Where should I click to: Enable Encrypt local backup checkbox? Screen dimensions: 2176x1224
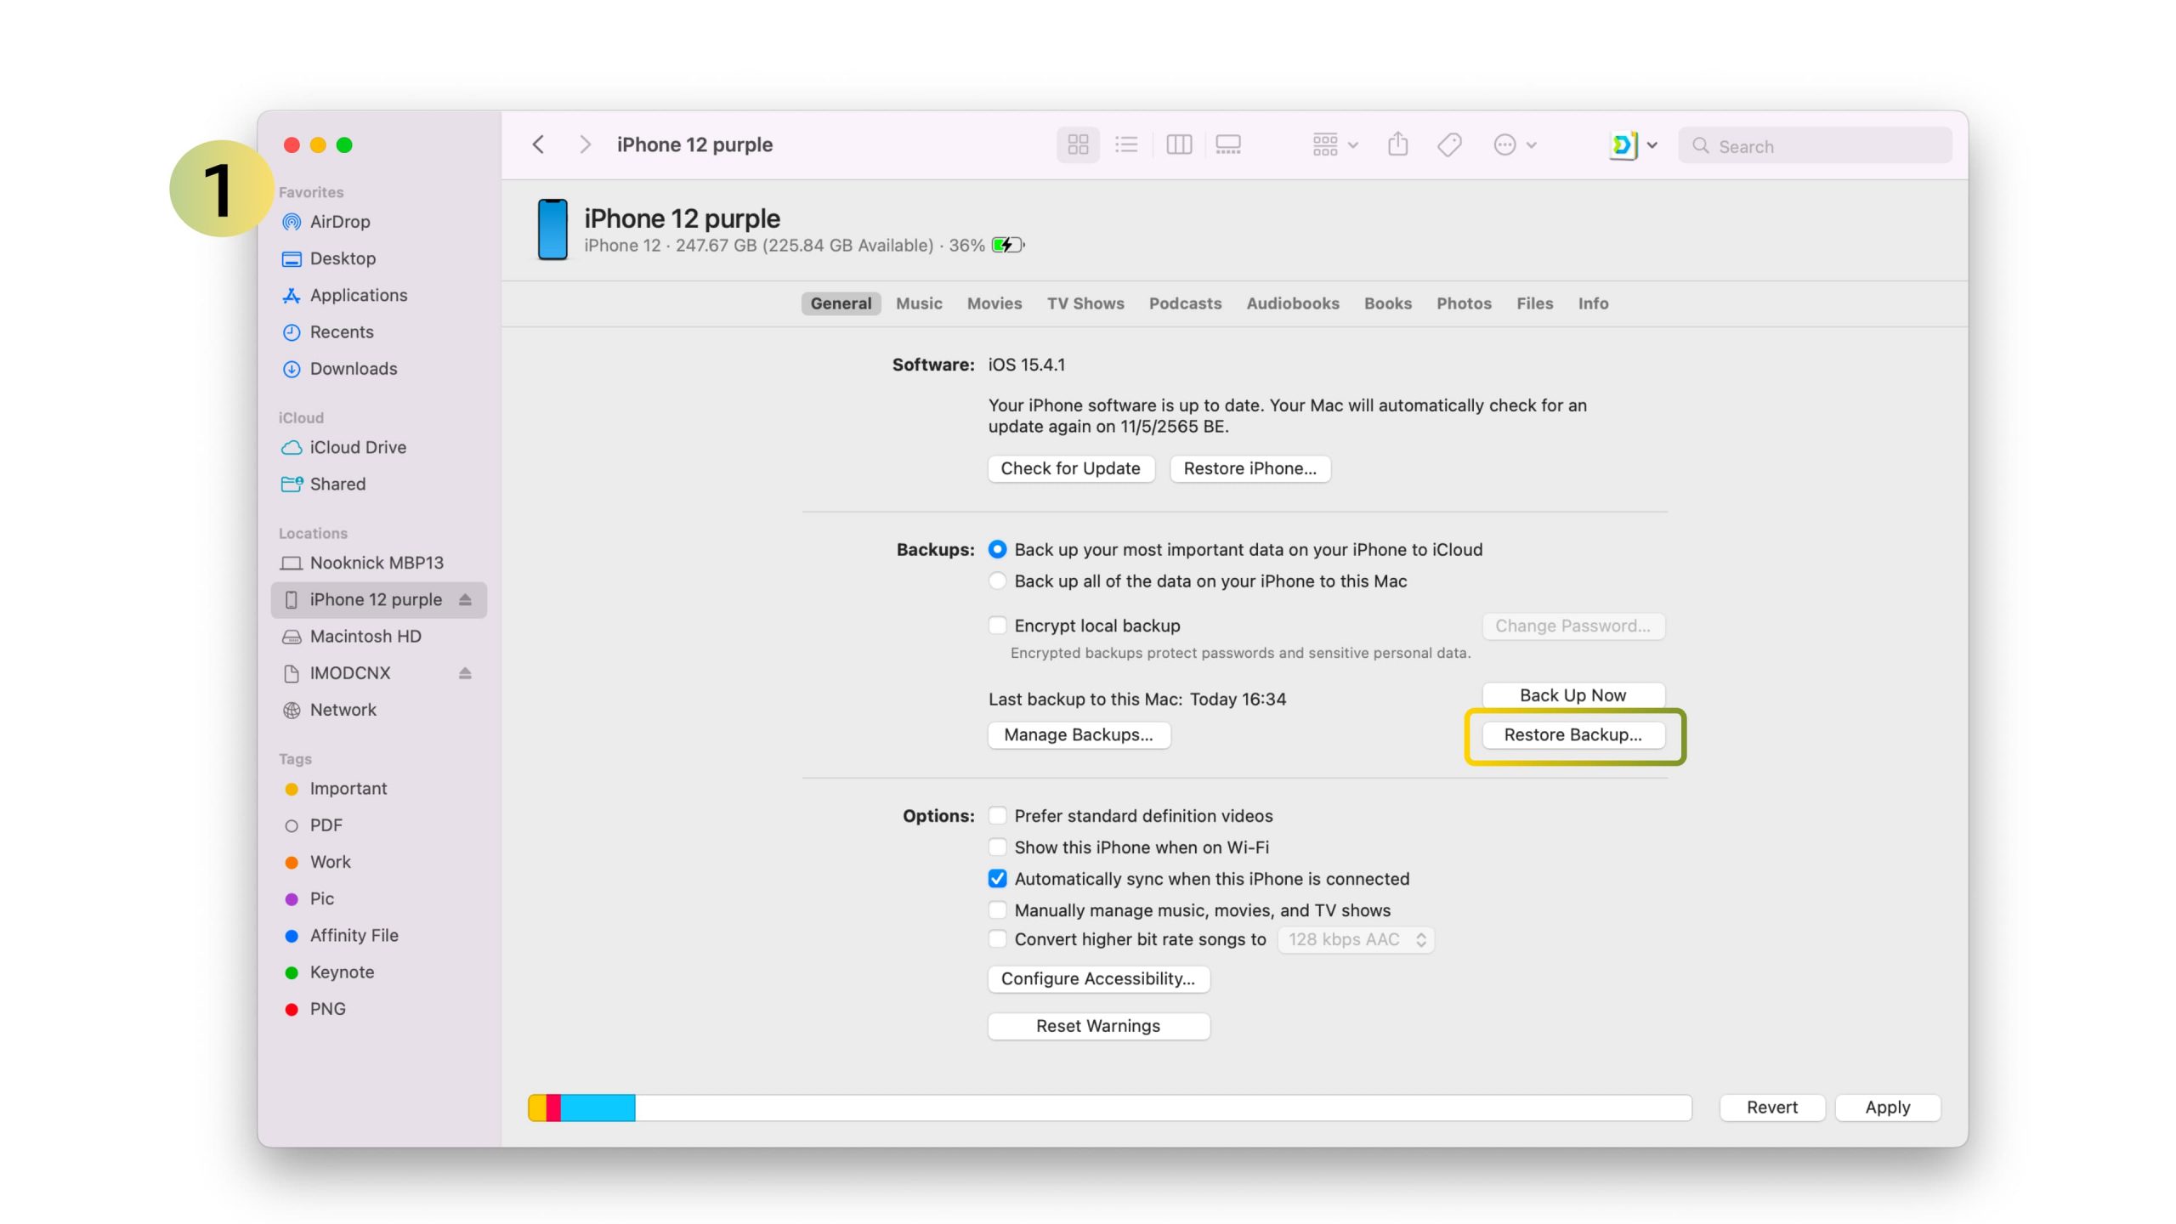pos(998,626)
